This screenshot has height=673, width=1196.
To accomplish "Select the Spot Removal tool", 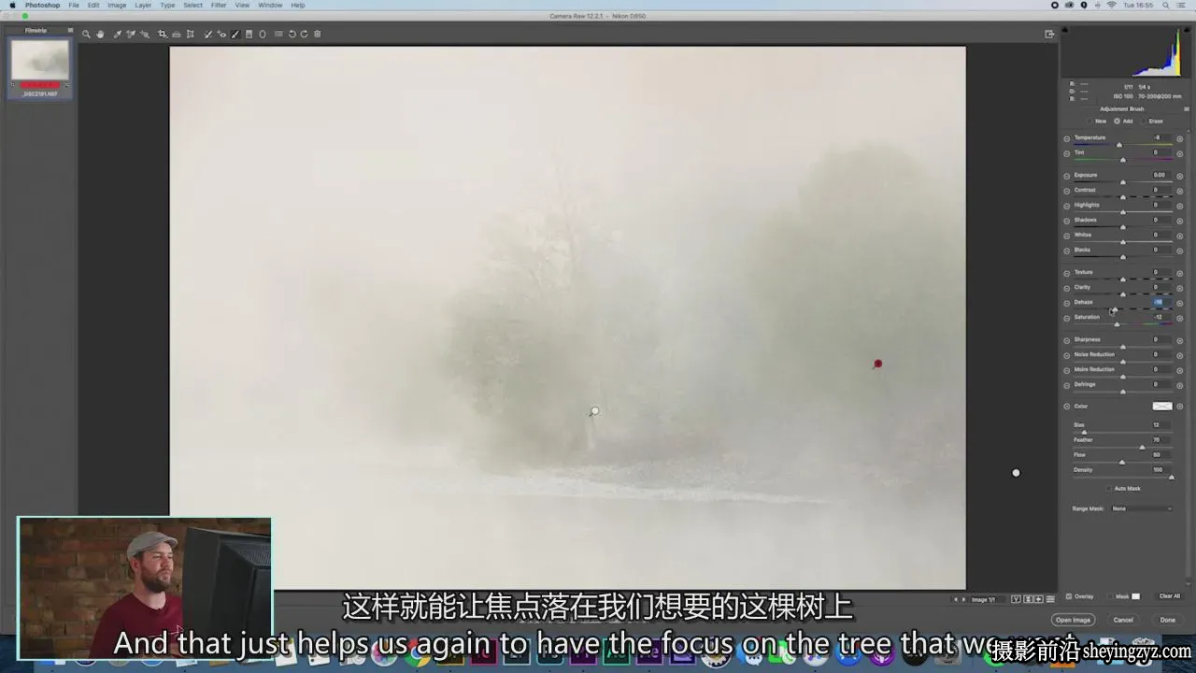I will pos(207,34).
